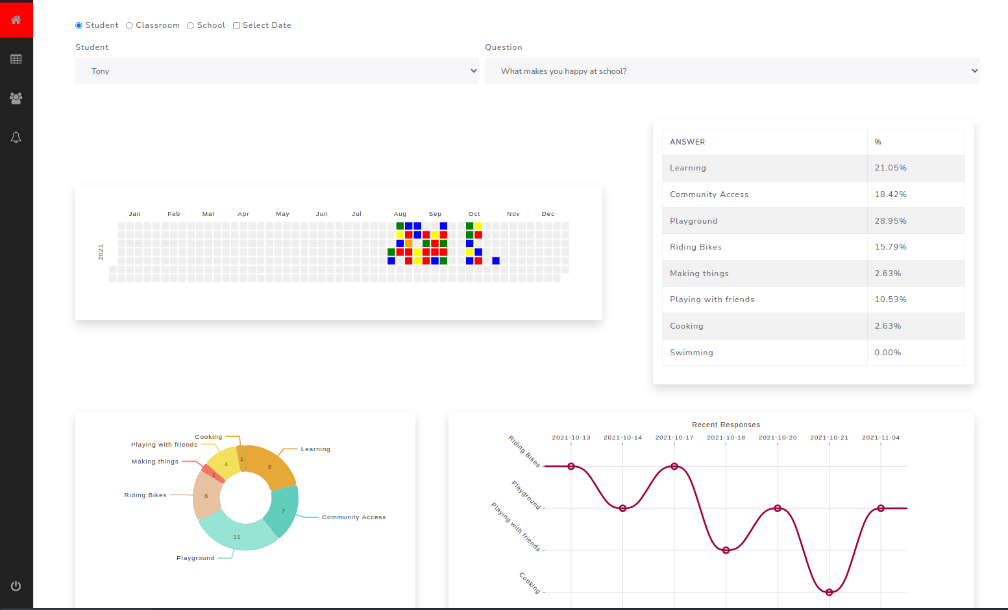Click the 2021-10-20 data point
1008x610 pixels.
point(778,508)
